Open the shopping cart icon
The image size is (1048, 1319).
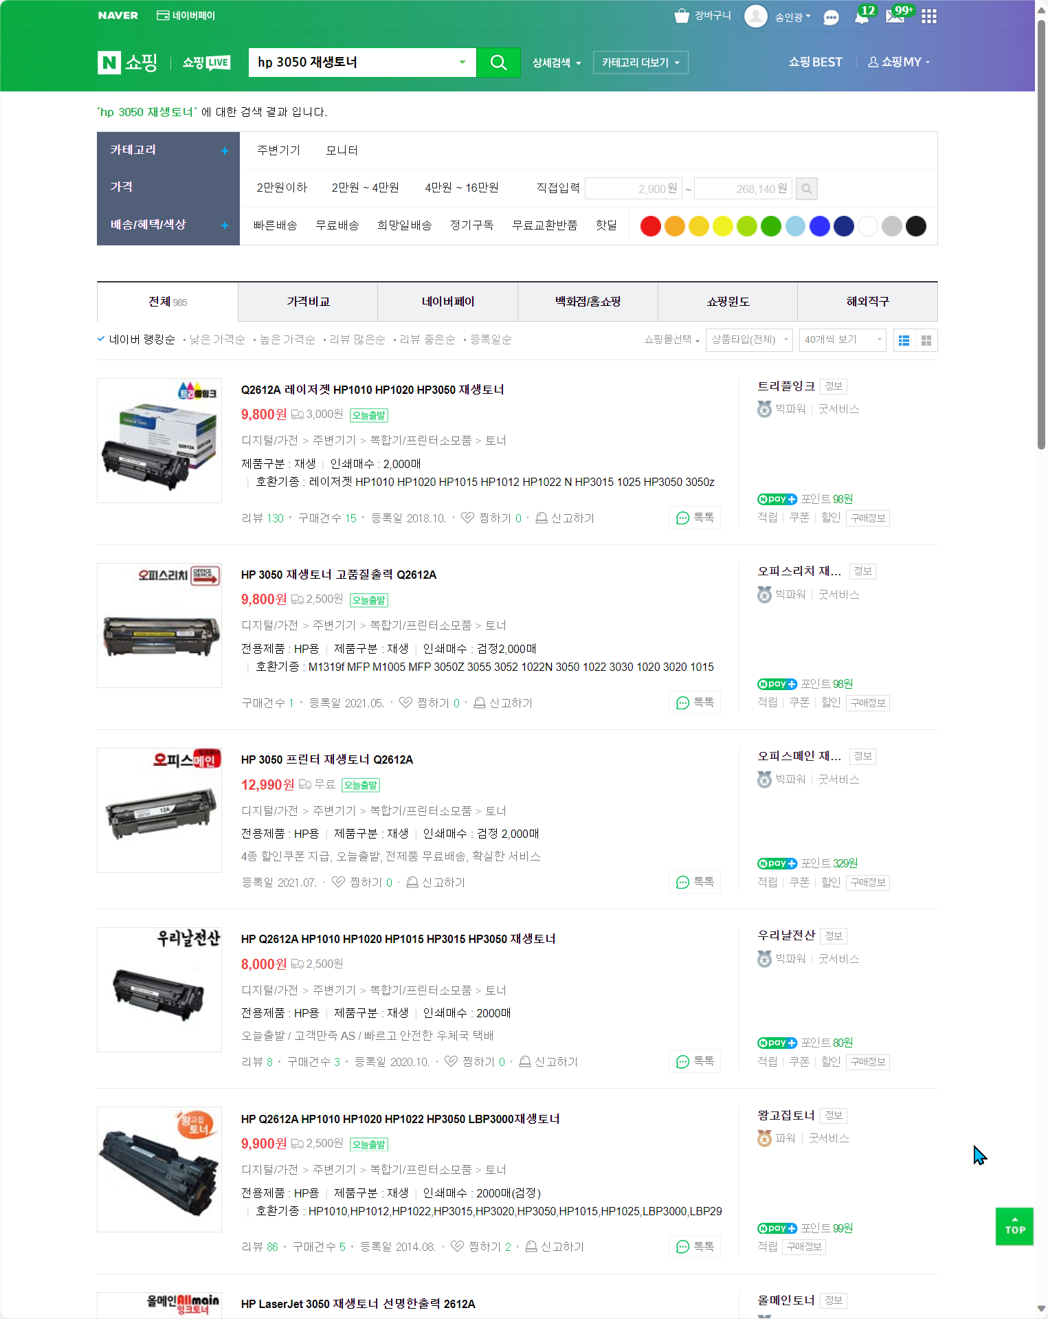681,16
